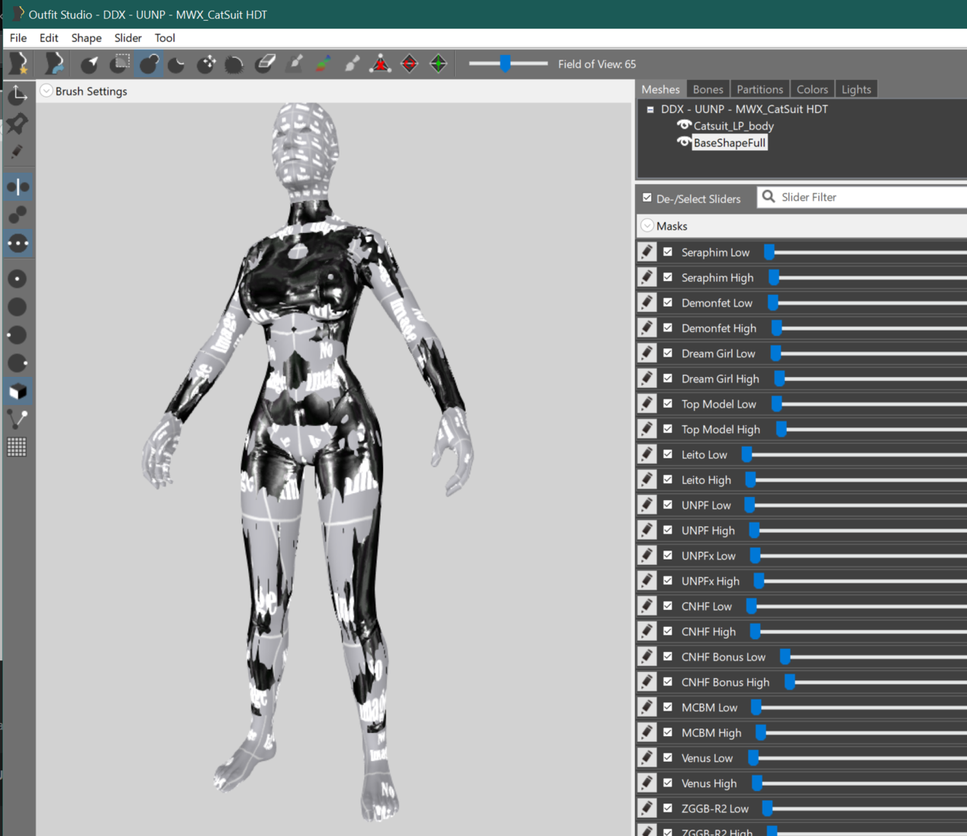Click the edit icon beside UNPF High
967x836 pixels.
[x=647, y=529]
